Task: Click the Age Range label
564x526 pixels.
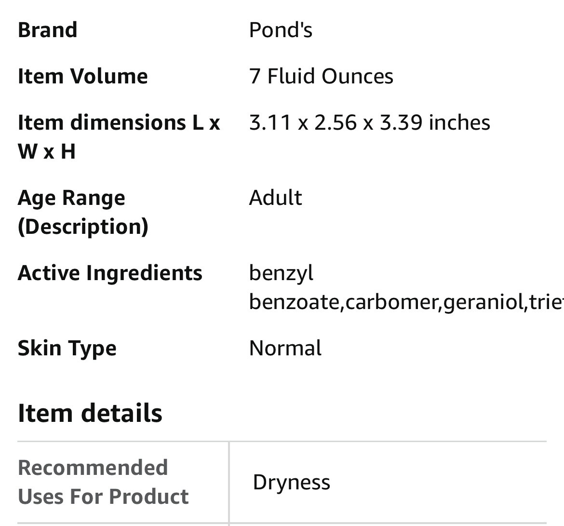Action: tap(71, 198)
